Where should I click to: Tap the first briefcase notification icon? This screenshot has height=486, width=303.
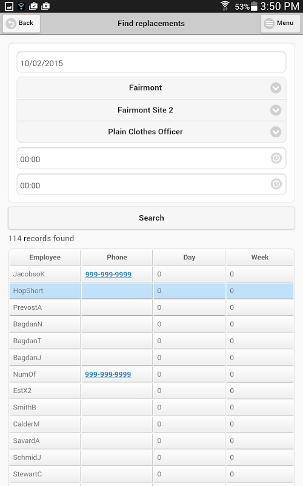[33, 6]
